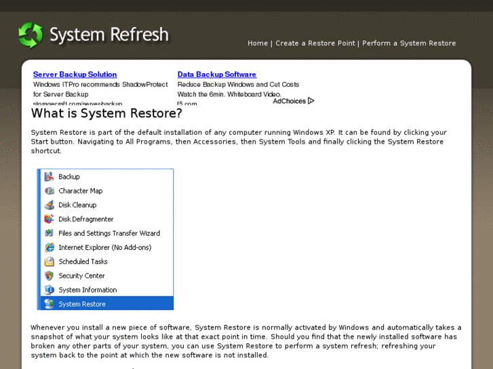Click the Security Center shield icon
Viewport: 493px width, 369px height.
[49, 276]
